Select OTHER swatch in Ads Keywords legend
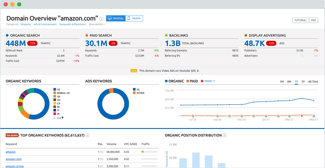325x168 pixels. coord(134,93)
